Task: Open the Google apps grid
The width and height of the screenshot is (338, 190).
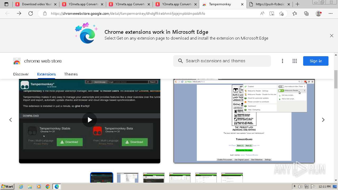Action: (295, 61)
